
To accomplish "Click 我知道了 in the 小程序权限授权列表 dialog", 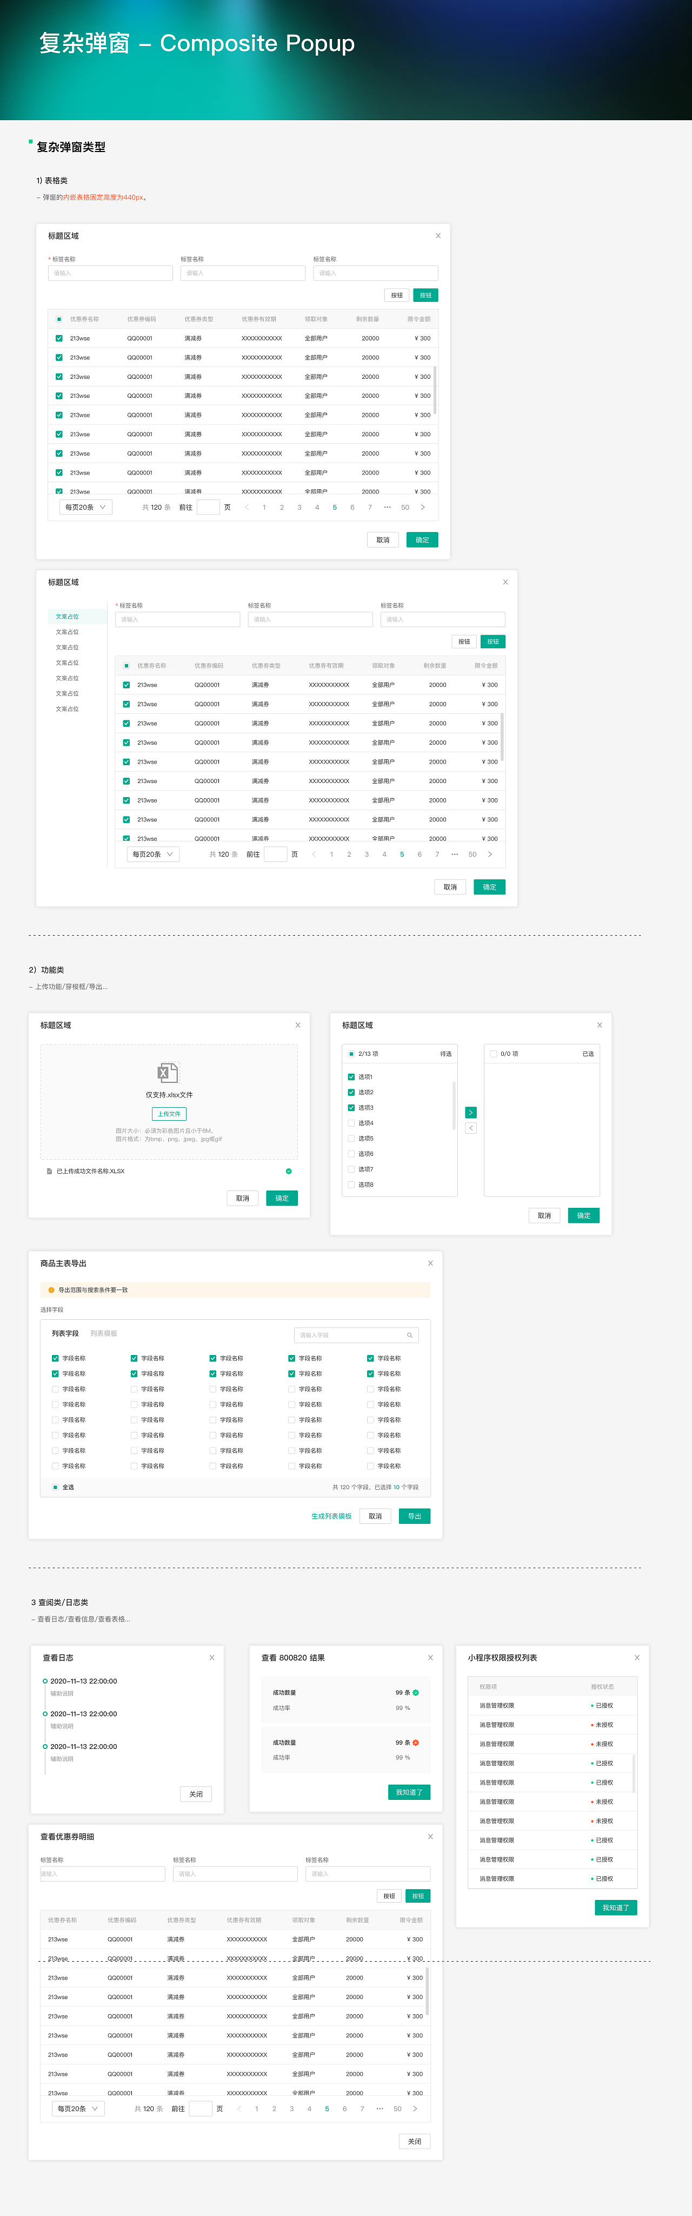I will (615, 1907).
